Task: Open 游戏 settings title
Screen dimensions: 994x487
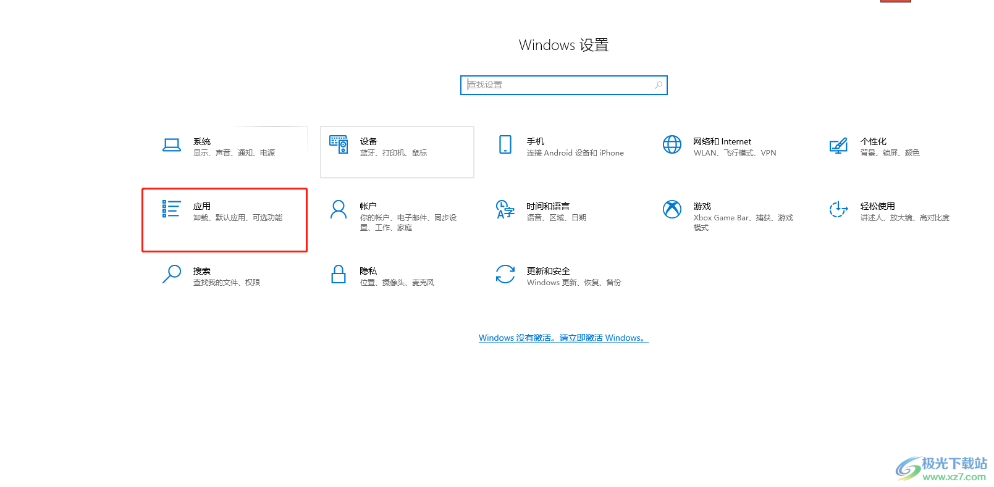Action: [x=702, y=206]
